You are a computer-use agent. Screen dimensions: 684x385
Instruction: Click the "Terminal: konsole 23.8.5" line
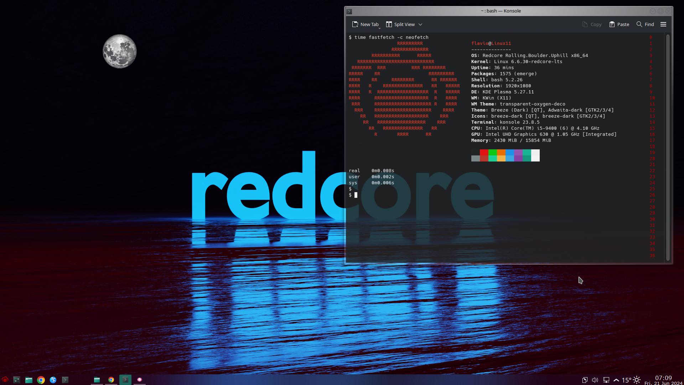point(506,122)
